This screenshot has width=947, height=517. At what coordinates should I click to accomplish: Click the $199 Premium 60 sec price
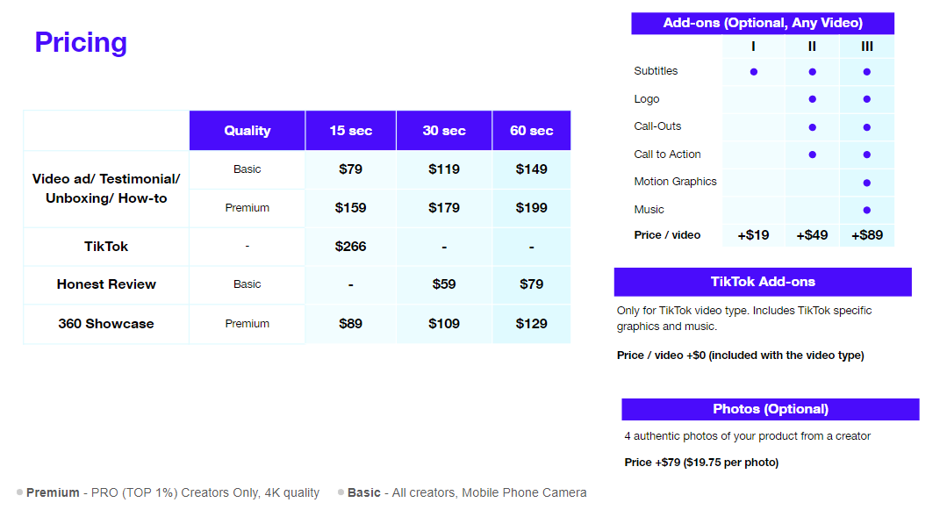click(x=532, y=208)
